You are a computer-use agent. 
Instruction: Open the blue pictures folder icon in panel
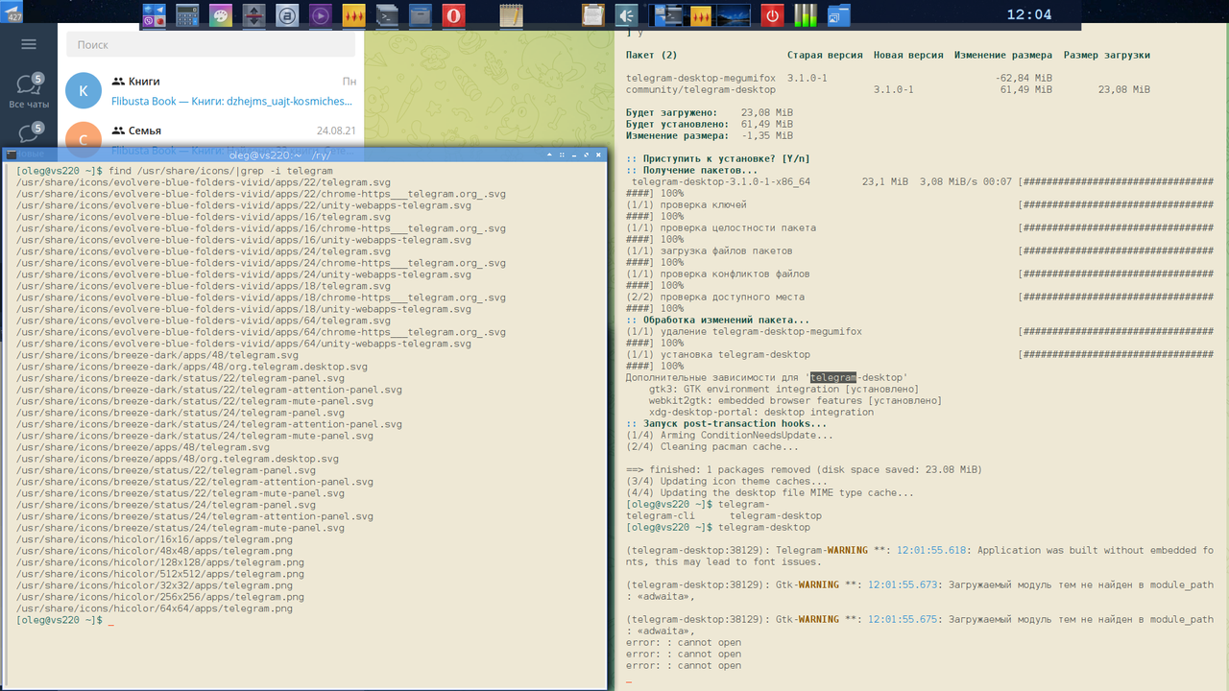(x=838, y=15)
